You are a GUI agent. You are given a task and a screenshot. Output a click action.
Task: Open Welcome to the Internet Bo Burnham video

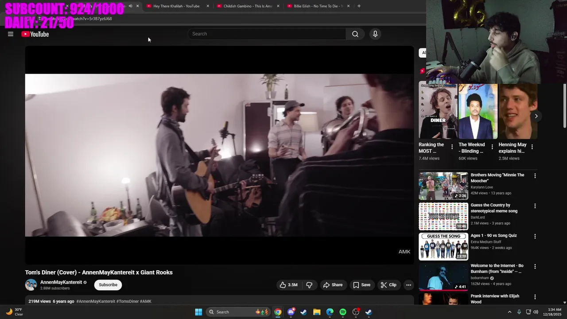(x=443, y=277)
